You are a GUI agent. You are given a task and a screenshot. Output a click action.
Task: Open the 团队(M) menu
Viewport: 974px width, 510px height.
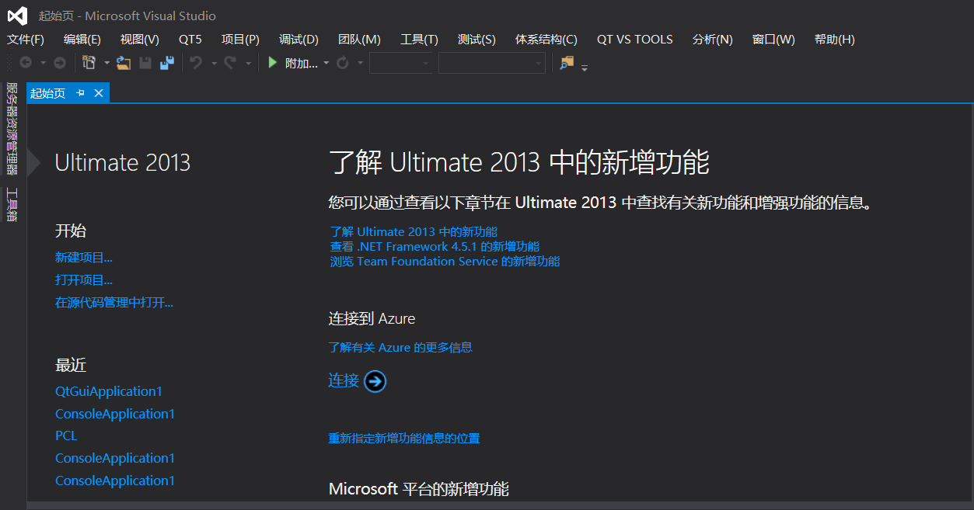359,40
